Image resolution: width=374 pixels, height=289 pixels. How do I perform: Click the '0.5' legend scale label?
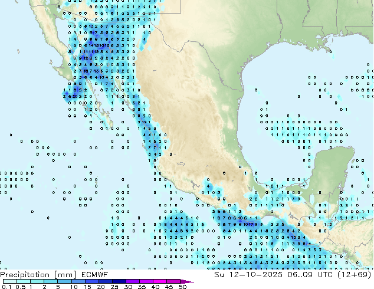(x=21, y=287)
